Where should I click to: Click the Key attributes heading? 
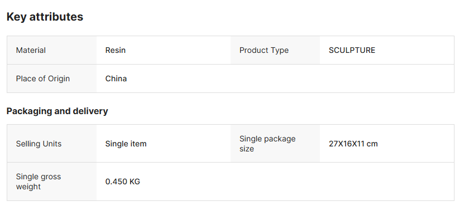point(45,17)
